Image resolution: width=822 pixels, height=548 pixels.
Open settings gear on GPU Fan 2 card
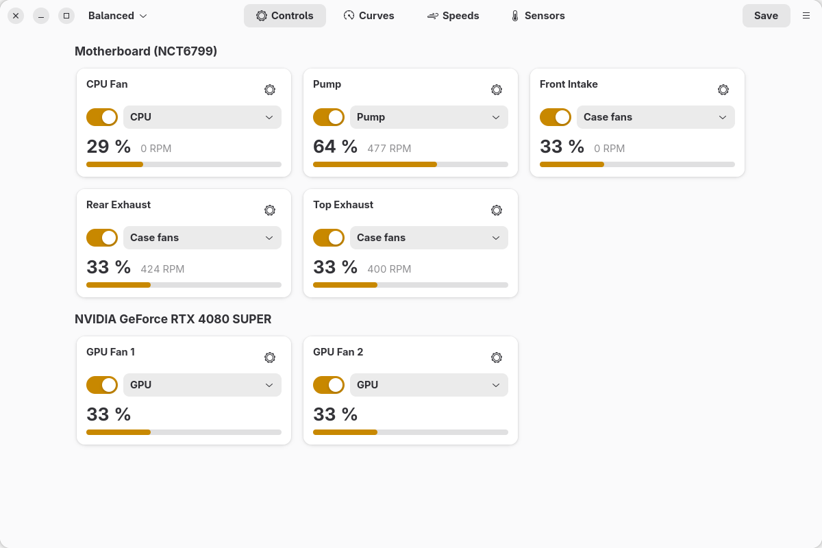coord(497,358)
